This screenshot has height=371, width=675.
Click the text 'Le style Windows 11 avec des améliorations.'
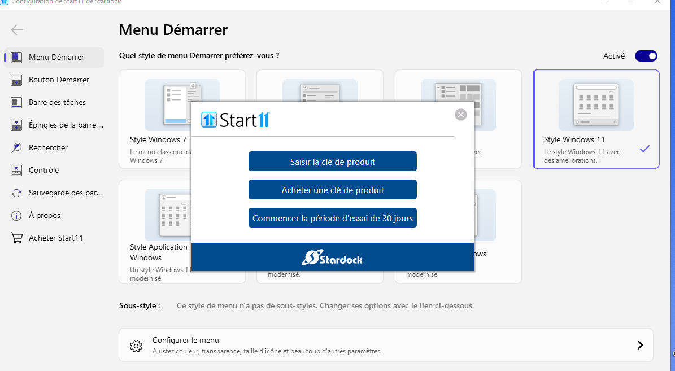pyautogui.click(x=582, y=156)
